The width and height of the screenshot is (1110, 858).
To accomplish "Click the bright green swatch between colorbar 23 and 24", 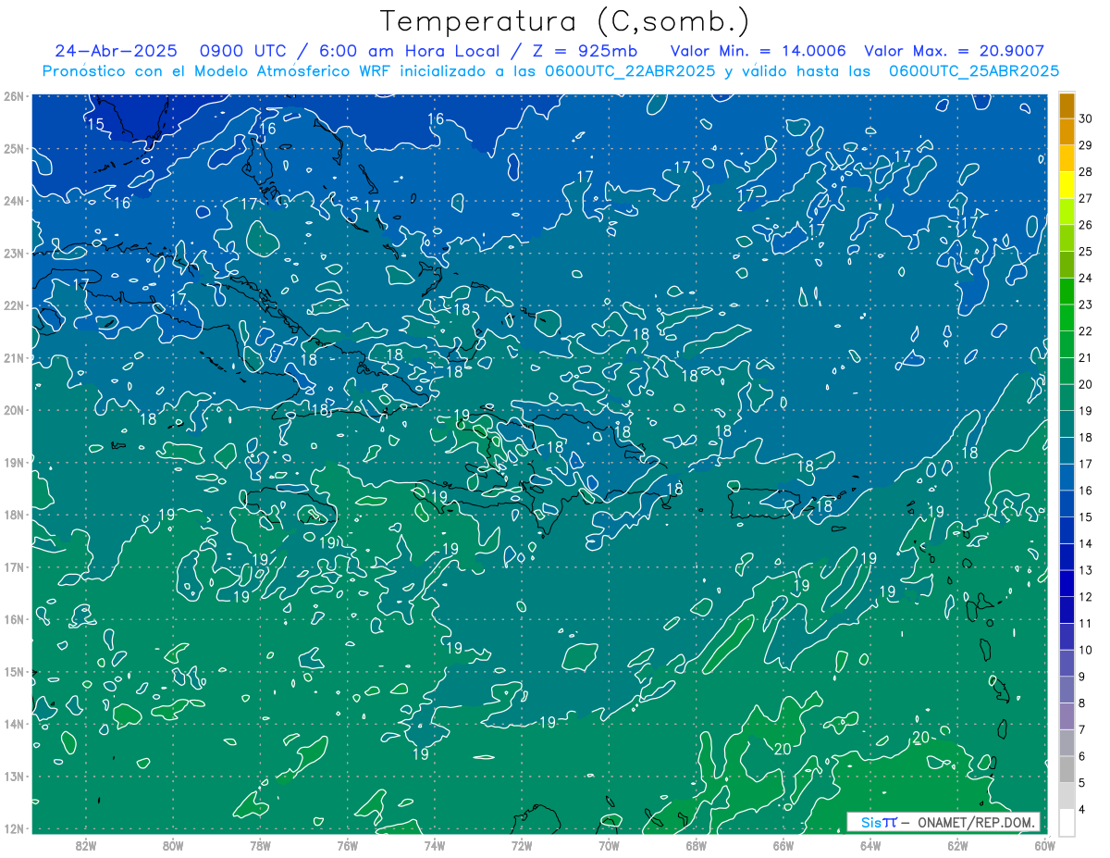I will 1067,292.
